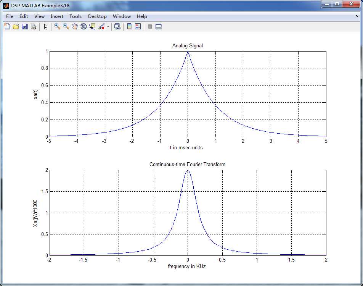Click the "xa(t)" y-axis label

tap(35, 94)
